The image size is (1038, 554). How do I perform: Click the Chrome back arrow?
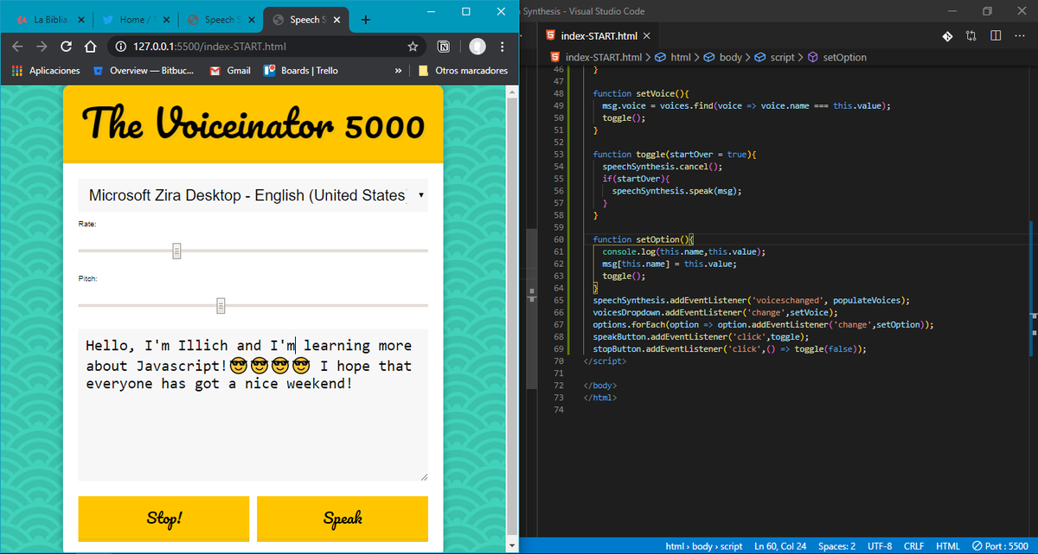pyautogui.click(x=17, y=47)
